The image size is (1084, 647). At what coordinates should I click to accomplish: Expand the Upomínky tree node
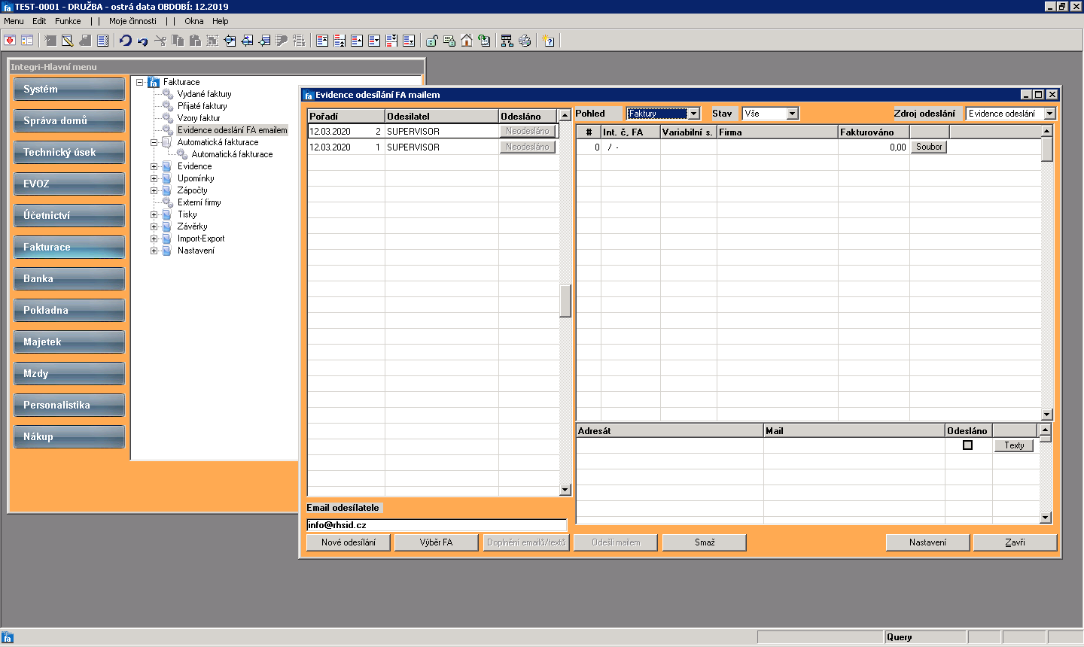154,178
